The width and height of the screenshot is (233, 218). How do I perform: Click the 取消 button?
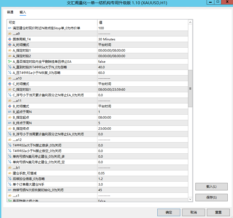[x=194, y=212]
